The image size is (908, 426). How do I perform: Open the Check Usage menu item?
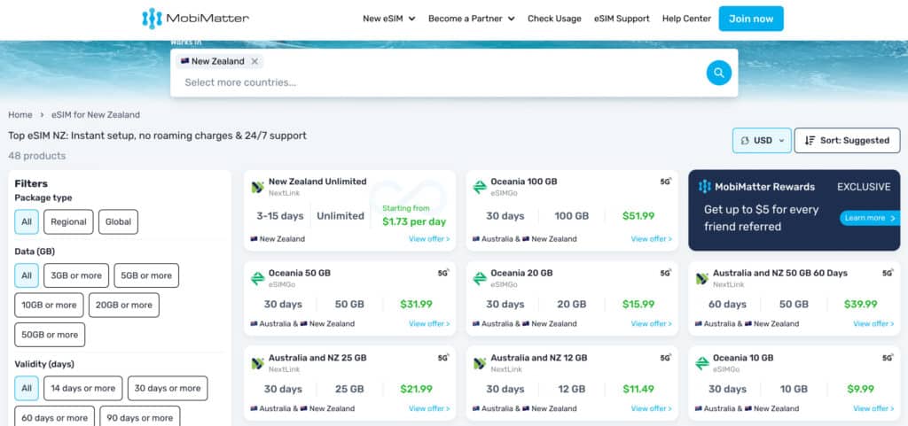point(554,19)
